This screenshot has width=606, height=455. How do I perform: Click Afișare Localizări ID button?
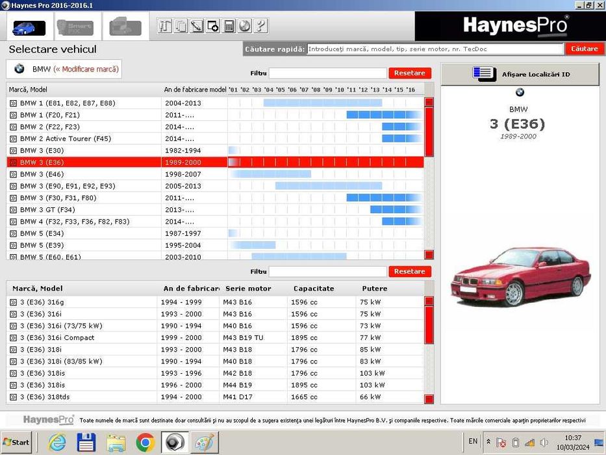[520, 74]
